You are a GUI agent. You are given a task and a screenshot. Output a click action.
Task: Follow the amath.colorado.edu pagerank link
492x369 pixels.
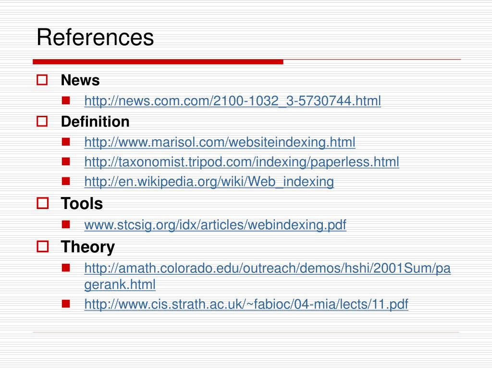267,276
